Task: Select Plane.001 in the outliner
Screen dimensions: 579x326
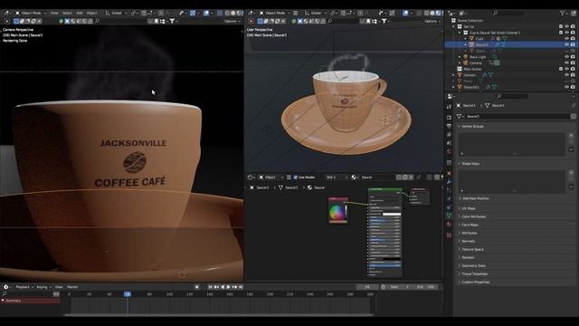Action: [471, 87]
